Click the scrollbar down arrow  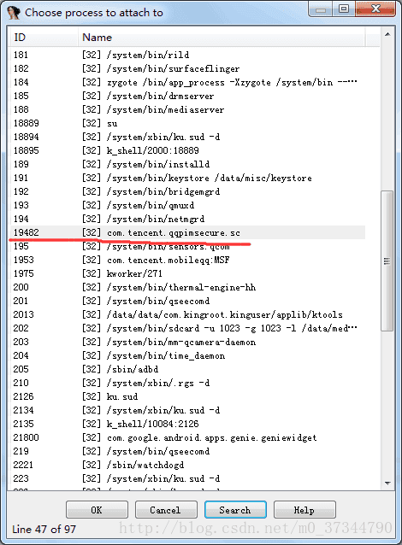pos(387,483)
